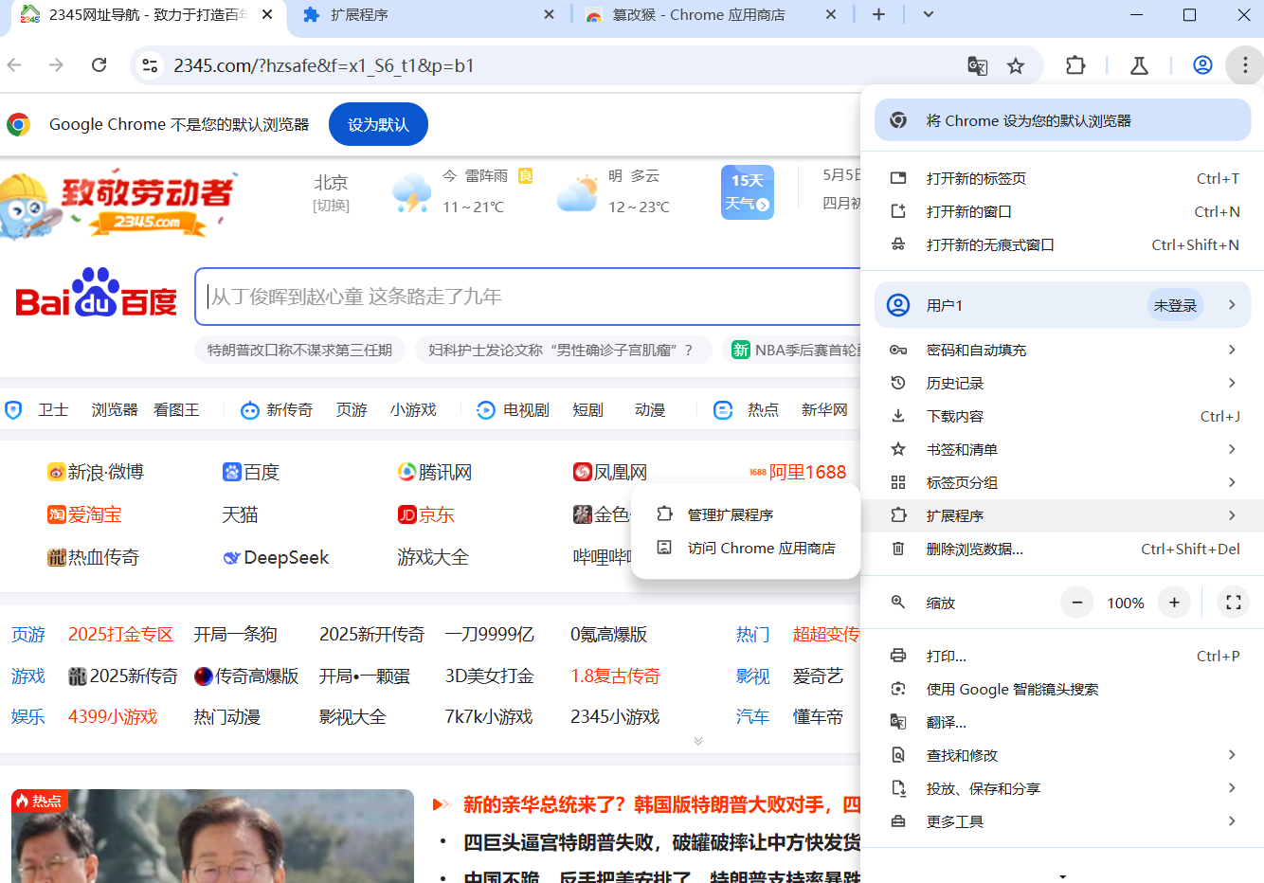Viewport: 1264px width, 883px height.
Task: Click zoom in plus button
Action: [1174, 603]
